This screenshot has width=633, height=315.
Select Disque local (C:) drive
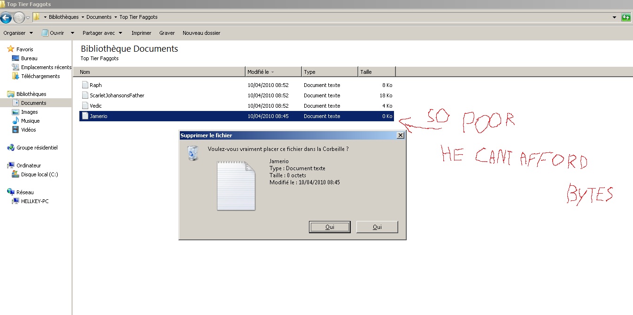tap(39, 174)
